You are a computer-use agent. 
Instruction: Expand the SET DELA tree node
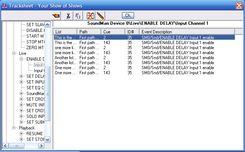[21, 76]
